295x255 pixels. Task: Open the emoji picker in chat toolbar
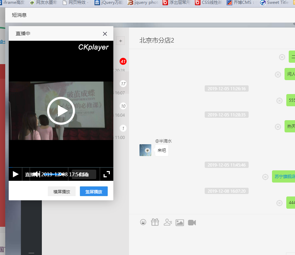click(143, 222)
